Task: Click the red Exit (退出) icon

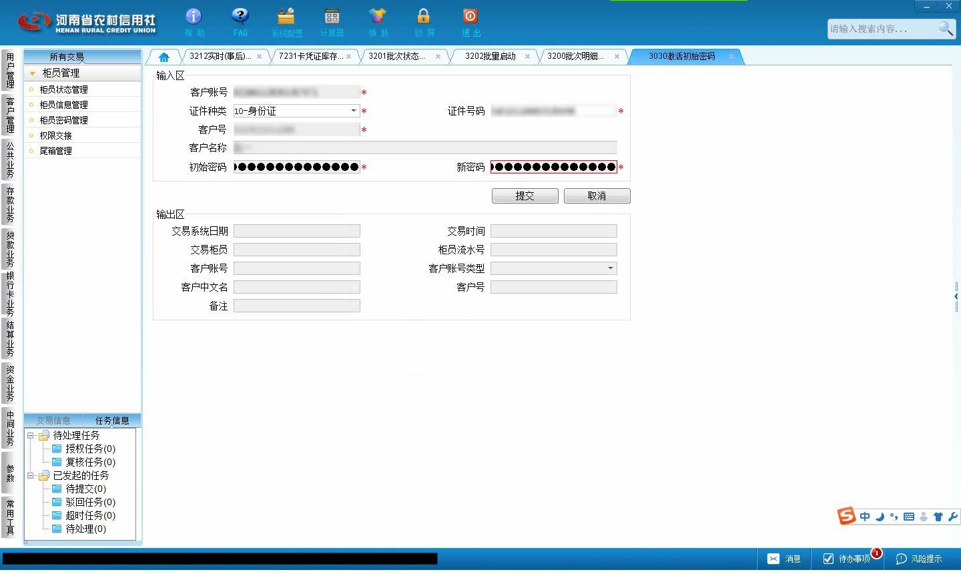Action: [470, 16]
